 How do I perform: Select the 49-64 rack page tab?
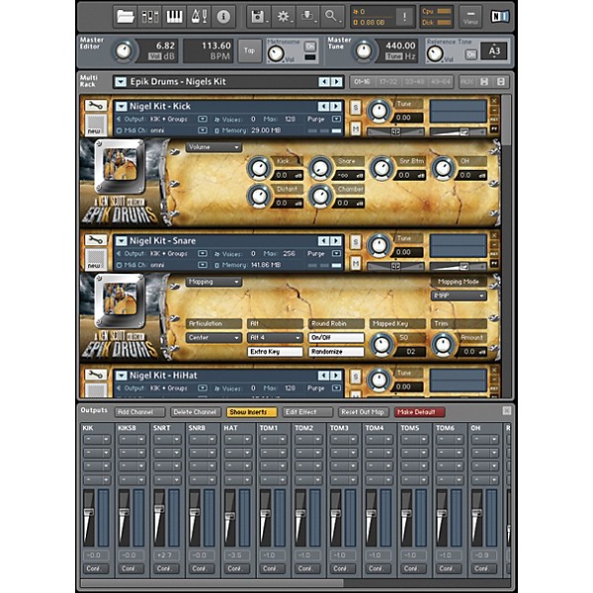pyautogui.click(x=440, y=82)
